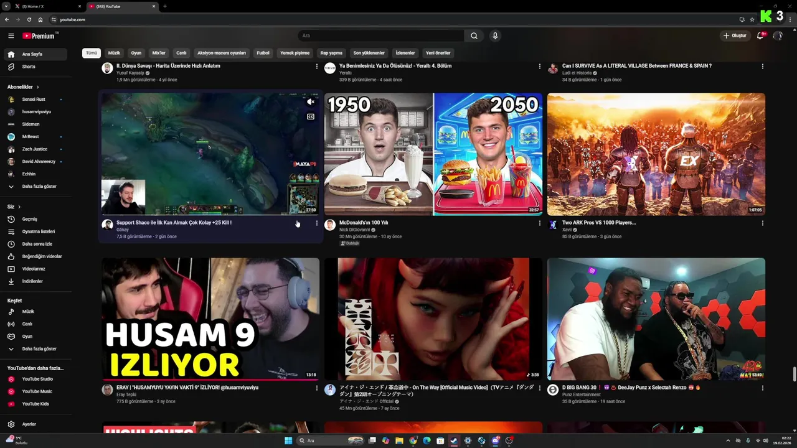Open Geçmiş history in sidebar
This screenshot has height=448, width=797.
34,219
